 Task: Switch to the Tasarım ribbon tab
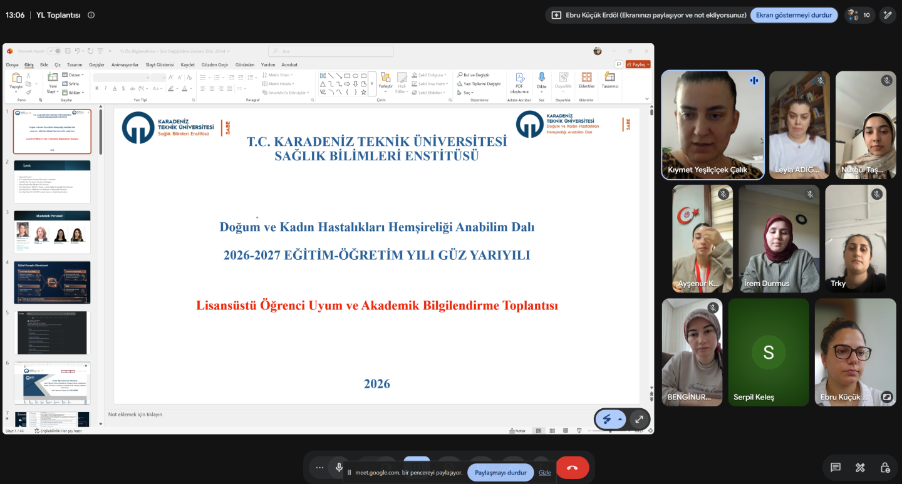(x=75, y=64)
